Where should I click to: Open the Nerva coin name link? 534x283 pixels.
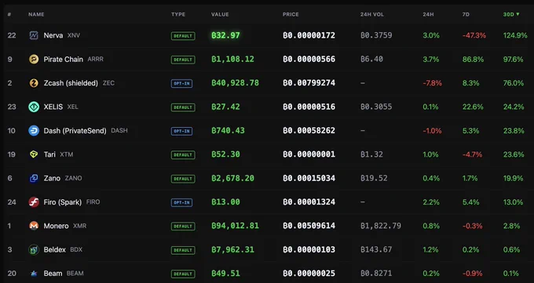tap(53, 35)
